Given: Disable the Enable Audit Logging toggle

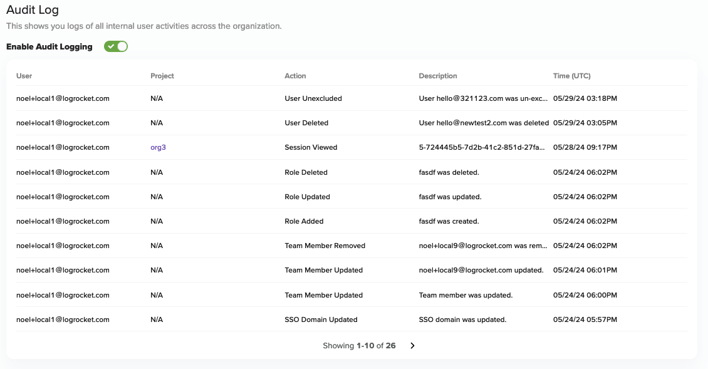Looking at the screenshot, I should (115, 46).
